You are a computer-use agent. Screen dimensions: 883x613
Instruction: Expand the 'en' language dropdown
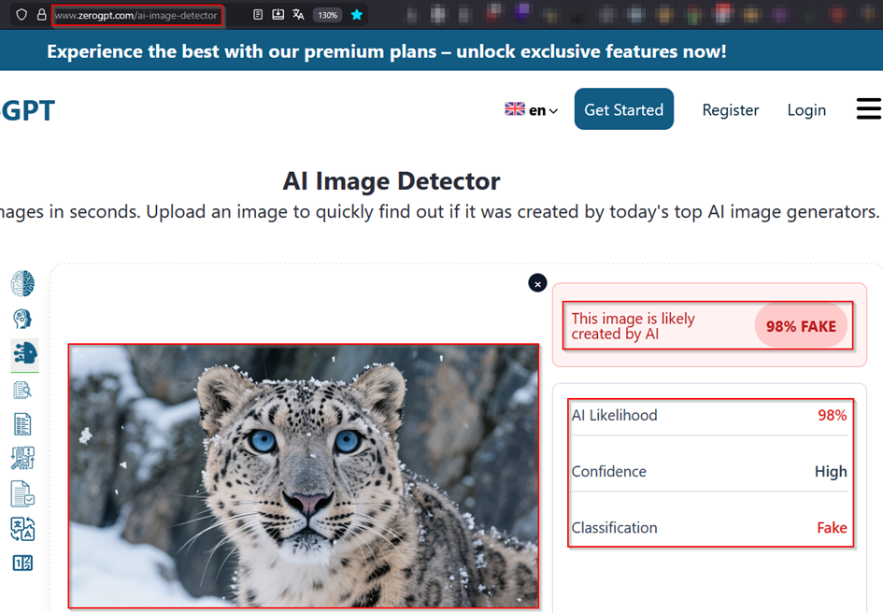coord(532,110)
